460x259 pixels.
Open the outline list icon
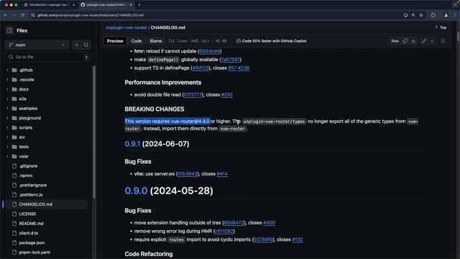(443, 41)
